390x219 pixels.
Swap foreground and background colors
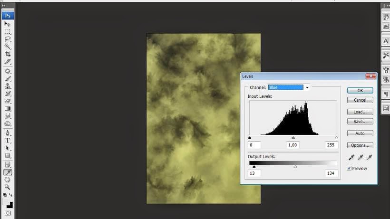click(10, 195)
